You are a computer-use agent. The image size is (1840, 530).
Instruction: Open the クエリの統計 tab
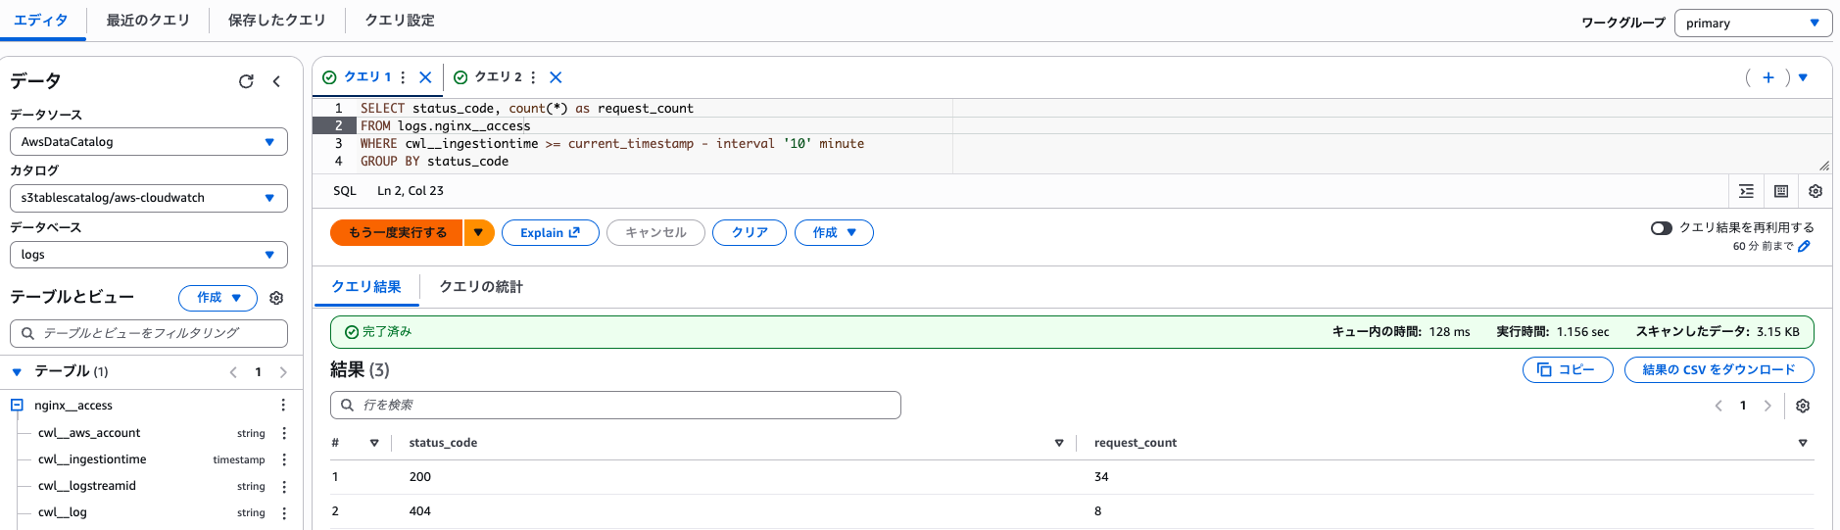[x=480, y=287]
